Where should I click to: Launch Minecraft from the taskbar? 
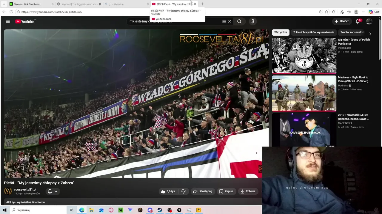121,210
